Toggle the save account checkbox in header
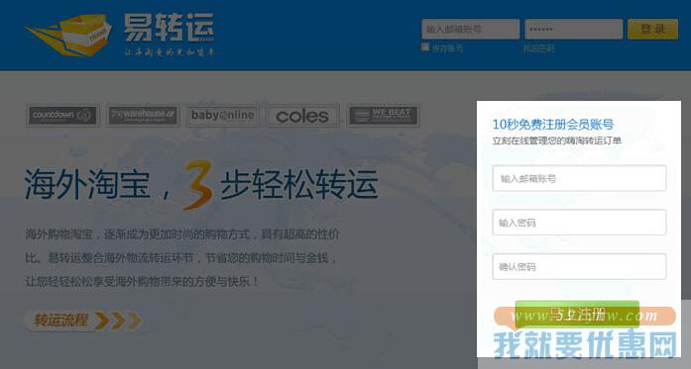The height and width of the screenshot is (369, 691). tap(425, 47)
